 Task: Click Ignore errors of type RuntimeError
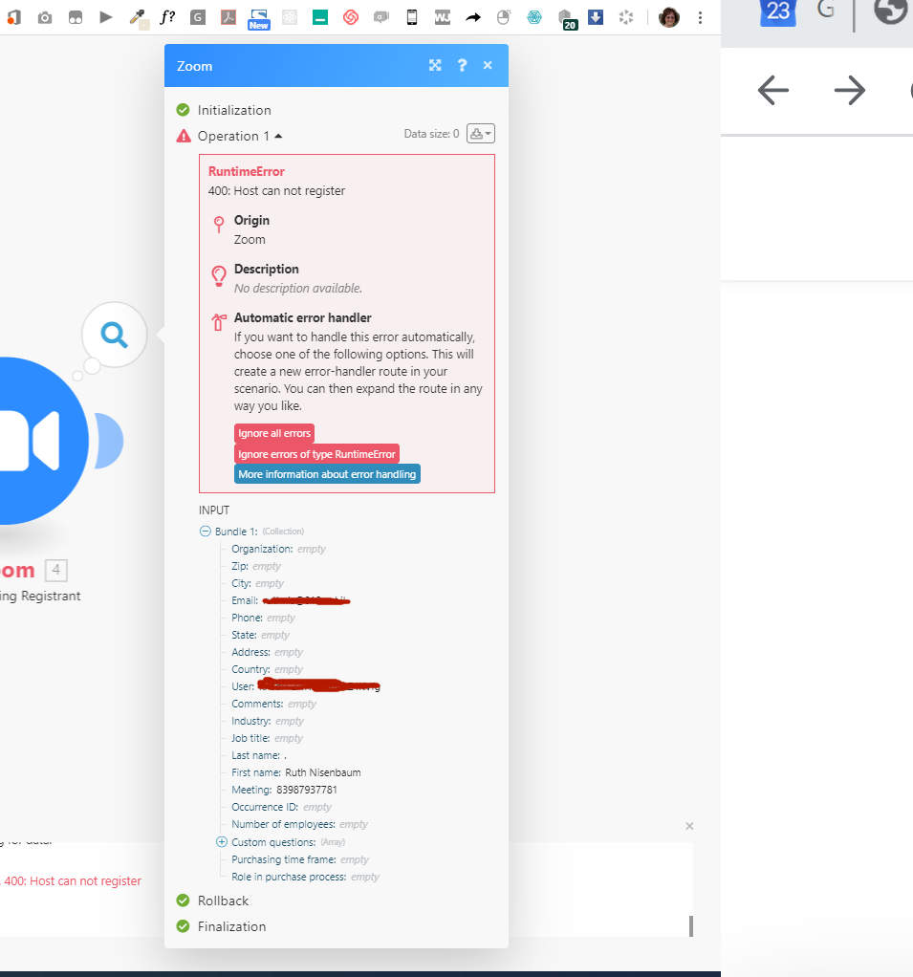coord(316,453)
